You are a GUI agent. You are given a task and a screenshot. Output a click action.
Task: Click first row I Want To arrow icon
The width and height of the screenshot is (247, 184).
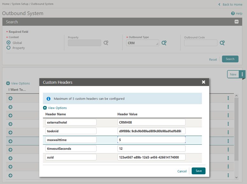point(11,99)
